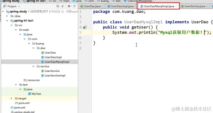Select the blue java source folder under main
This screenshot has width=213, height=113.
coord(29,35)
